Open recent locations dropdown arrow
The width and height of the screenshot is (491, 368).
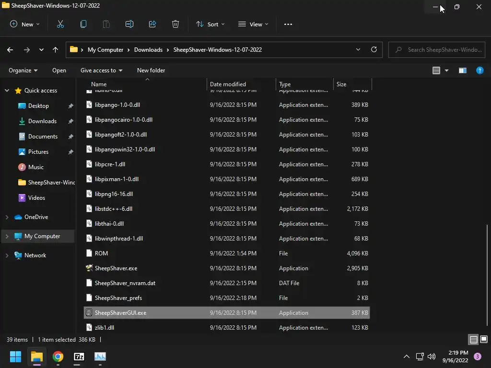click(x=41, y=50)
